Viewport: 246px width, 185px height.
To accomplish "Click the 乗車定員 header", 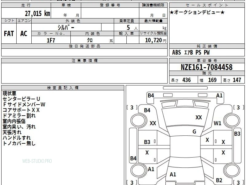I will coord(126,21).
